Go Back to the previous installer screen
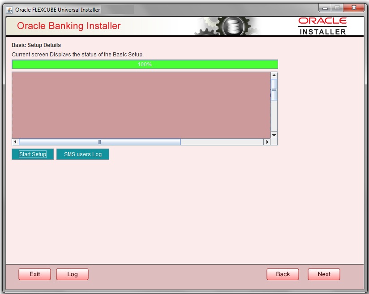This screenshot has width=369, height=294. pos(283,274)
